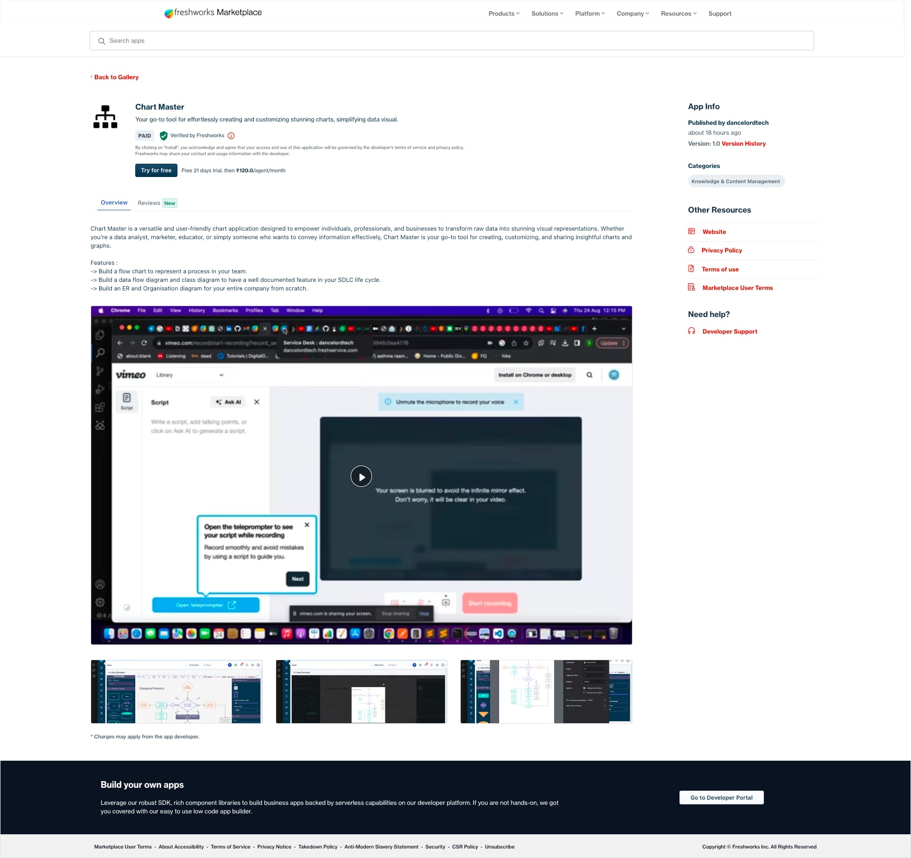The width and height of the screenshot is (911, 858).
Task: Open footer About Accessibility link
Action: click(181, 847)
